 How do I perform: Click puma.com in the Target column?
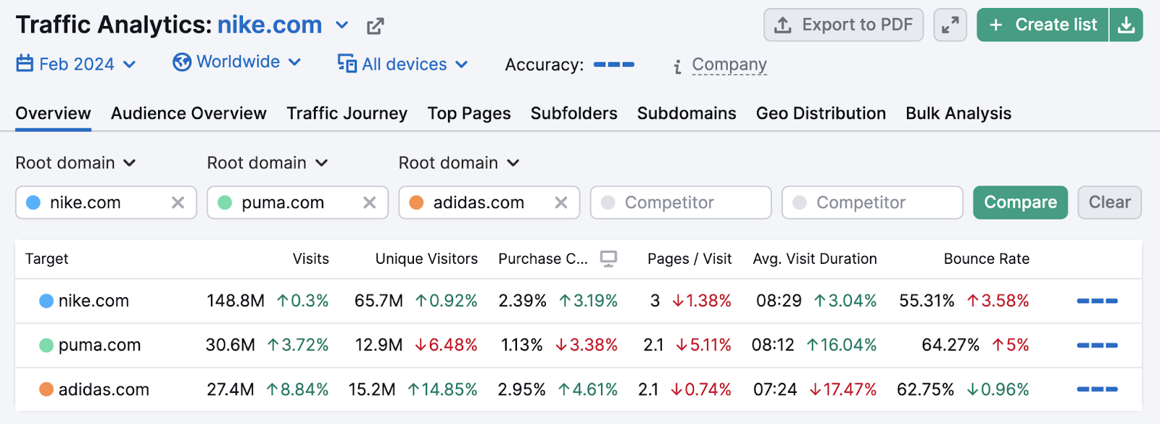[99, 345]
